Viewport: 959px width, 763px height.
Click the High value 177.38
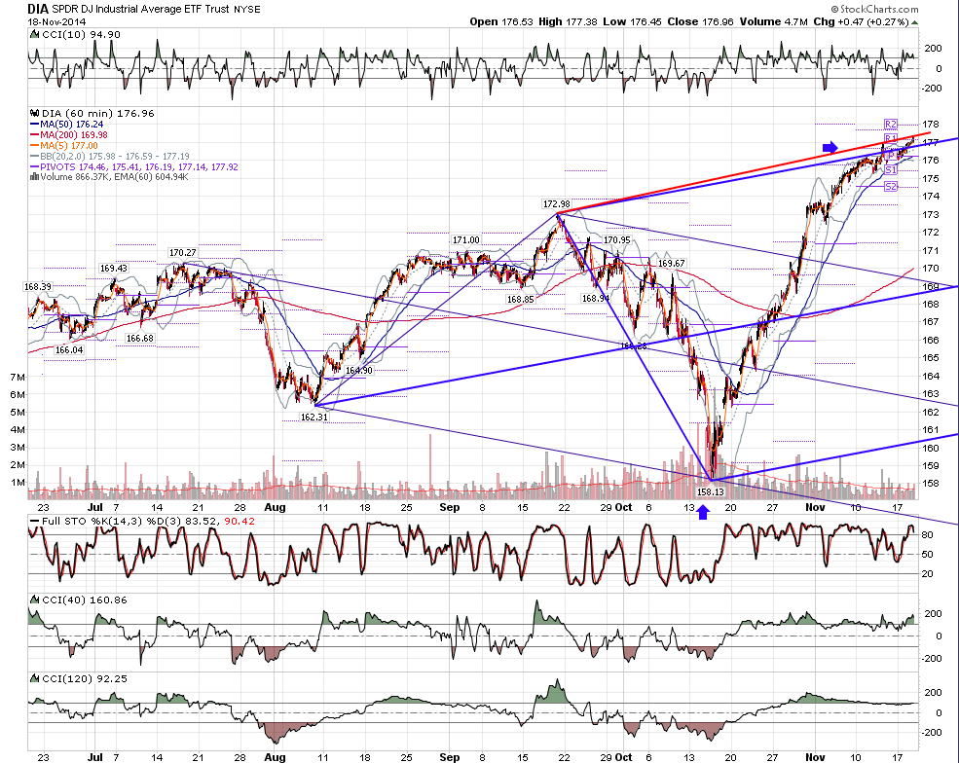pyautogui.click(x=581, y=22)
